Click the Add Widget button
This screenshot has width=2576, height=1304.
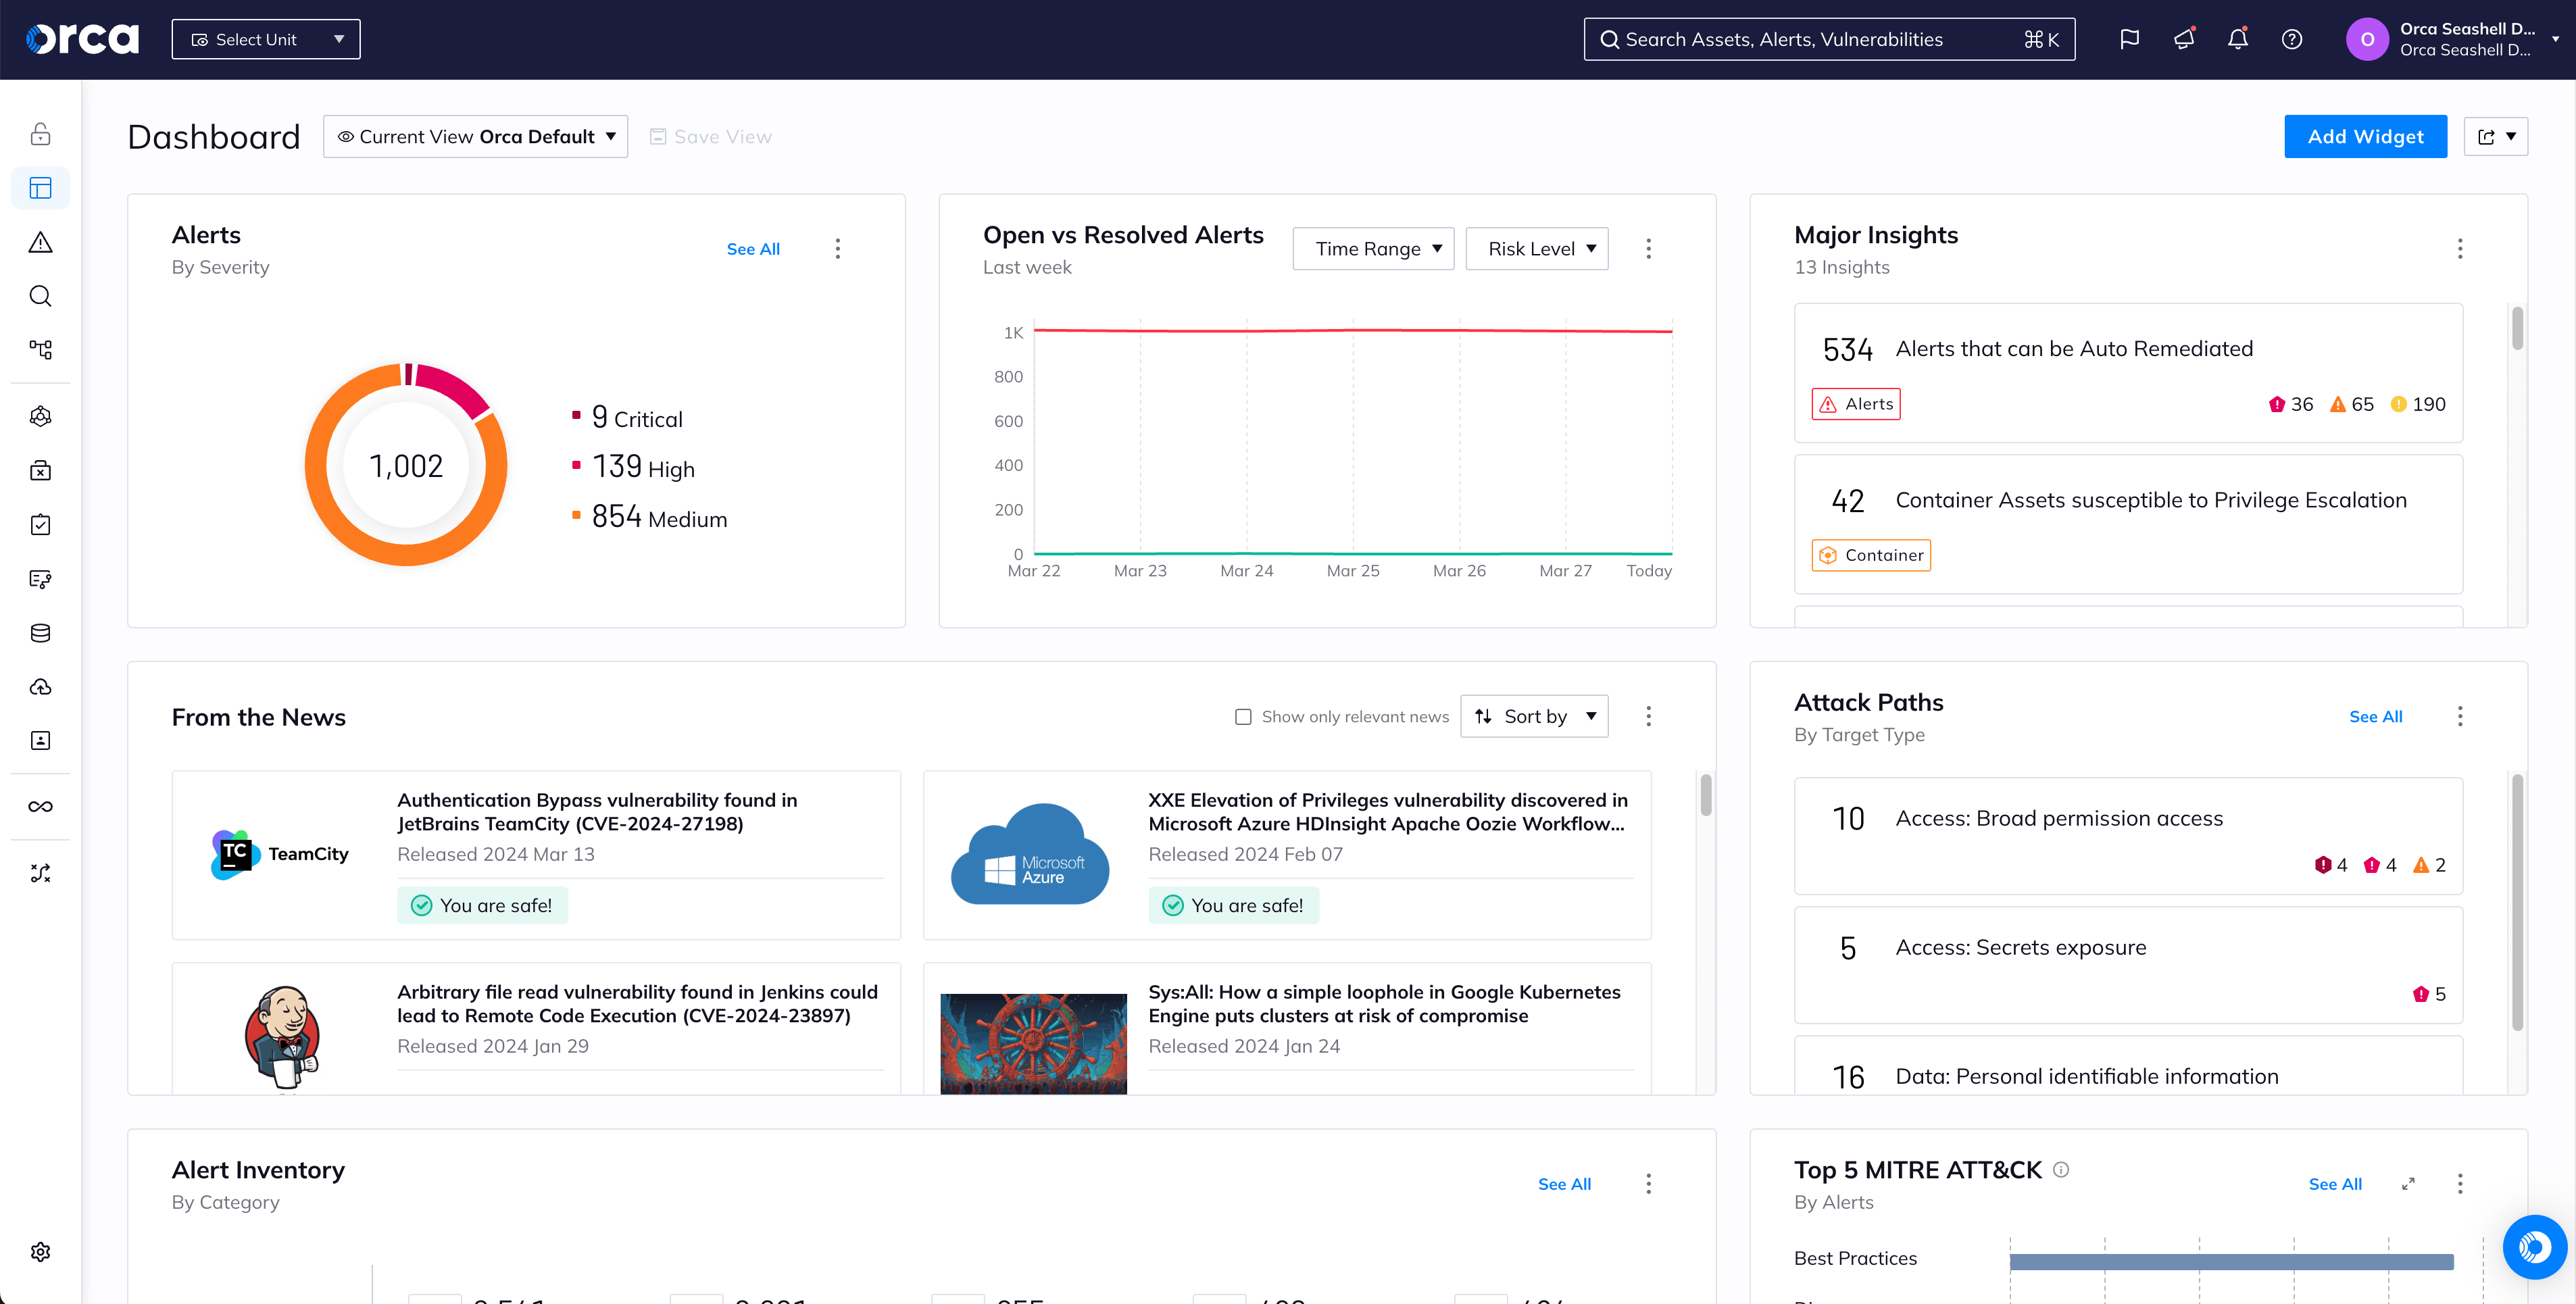[x=2365, y=136]
